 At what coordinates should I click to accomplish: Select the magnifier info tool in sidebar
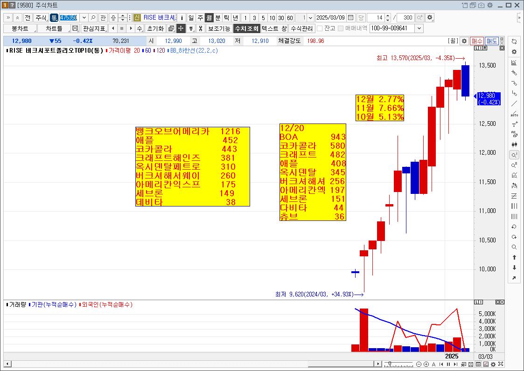(514, 155)
